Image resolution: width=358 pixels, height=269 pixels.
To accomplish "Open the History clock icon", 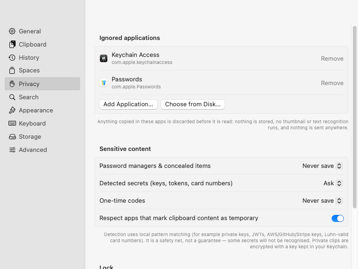I will [x=12, y=58].
